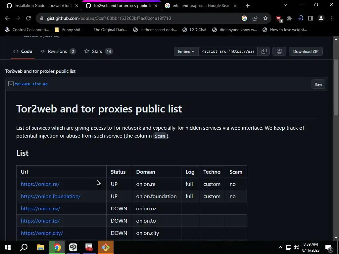Open the Revisions tab
The width and height of the screenshot is (339, 254).
[58, 51]
